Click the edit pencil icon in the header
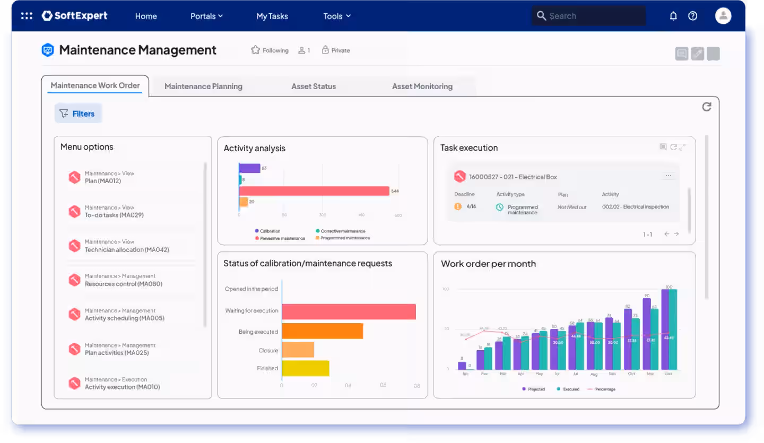The height and width of the screenshot is (443, 764). point(698,54)
